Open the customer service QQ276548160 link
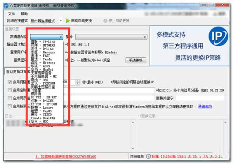 point(66,156)
